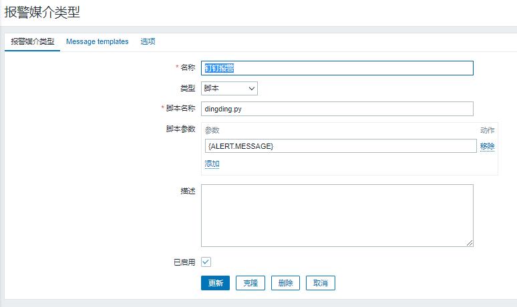The height and width of the screenshot is (307, 517).
Task: Add a script parameter via 添加
Action: click(x=212, y=164)
